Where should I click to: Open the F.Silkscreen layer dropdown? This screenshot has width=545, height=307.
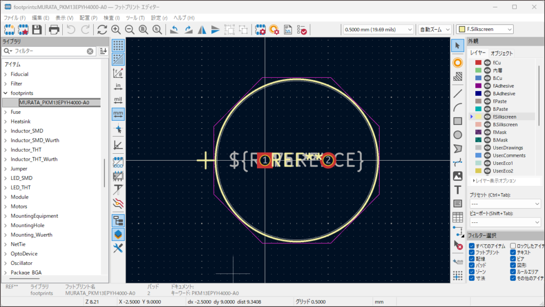tap(485, 29)
